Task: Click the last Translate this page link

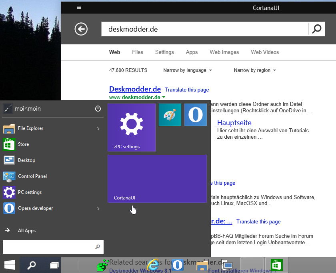Action: click(258, 221)
